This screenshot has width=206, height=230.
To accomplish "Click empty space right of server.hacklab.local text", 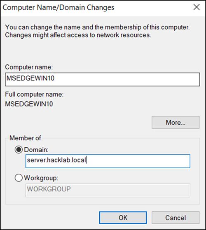I will pyautogui.click(x=138, y=161).
